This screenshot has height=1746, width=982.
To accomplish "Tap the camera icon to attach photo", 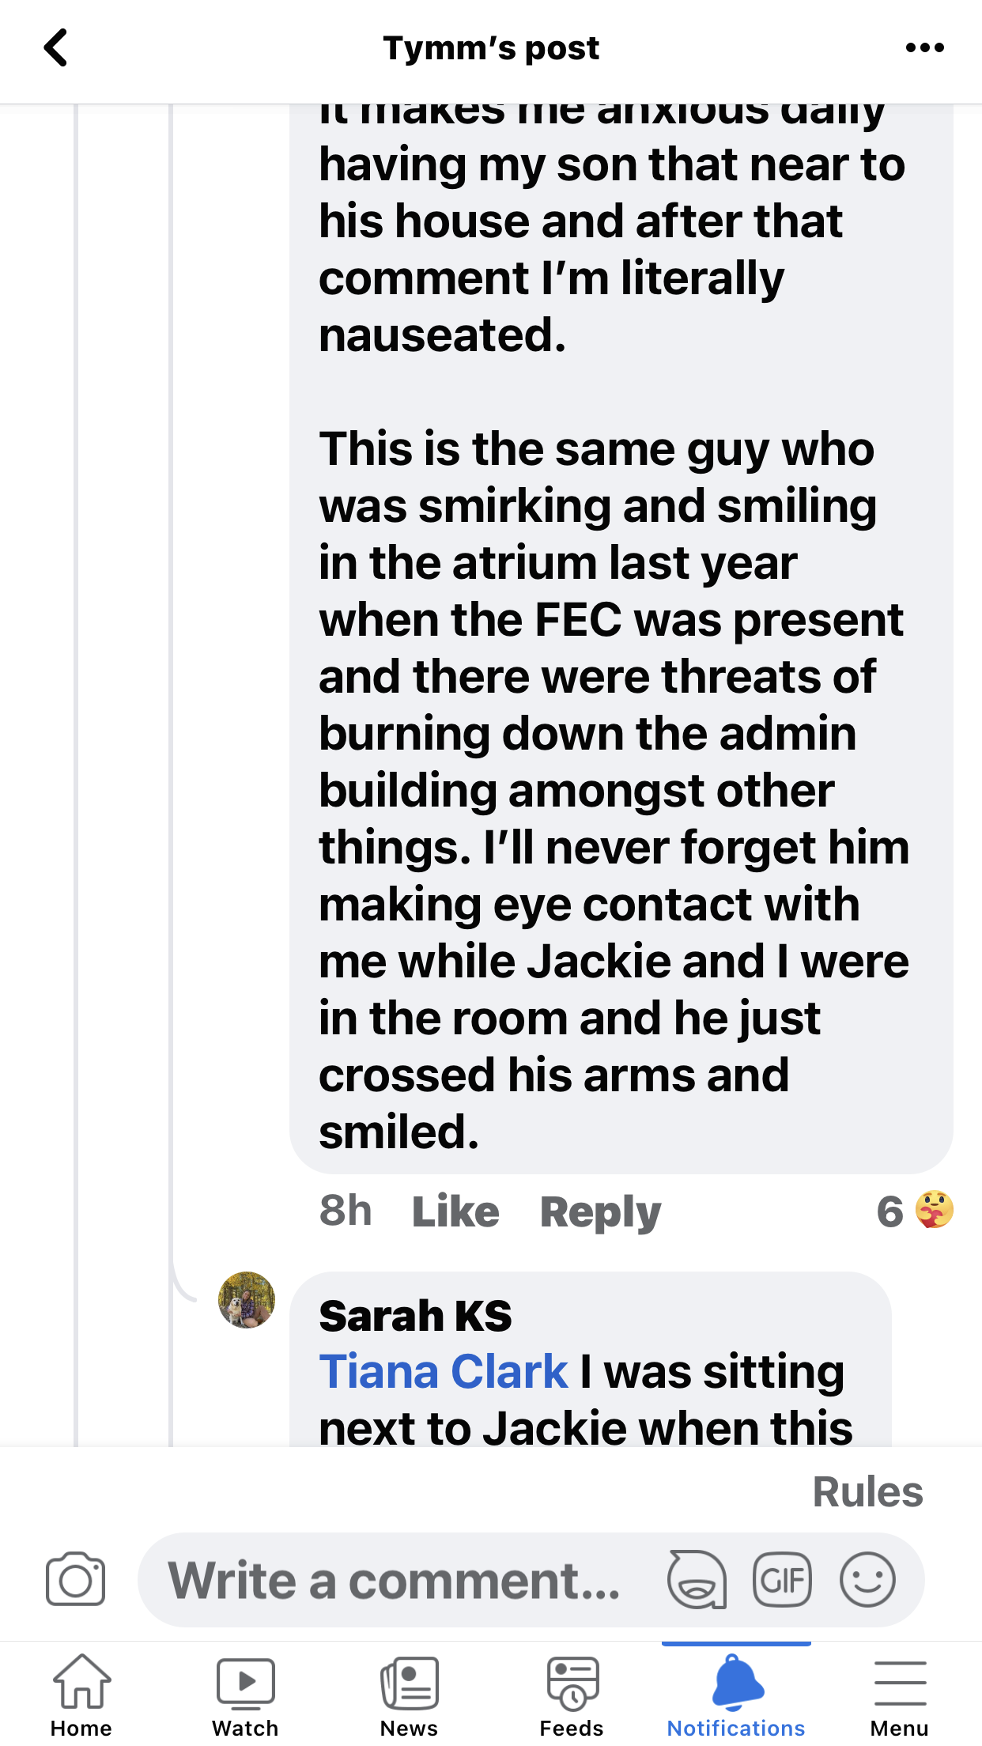I will 75,1580.
